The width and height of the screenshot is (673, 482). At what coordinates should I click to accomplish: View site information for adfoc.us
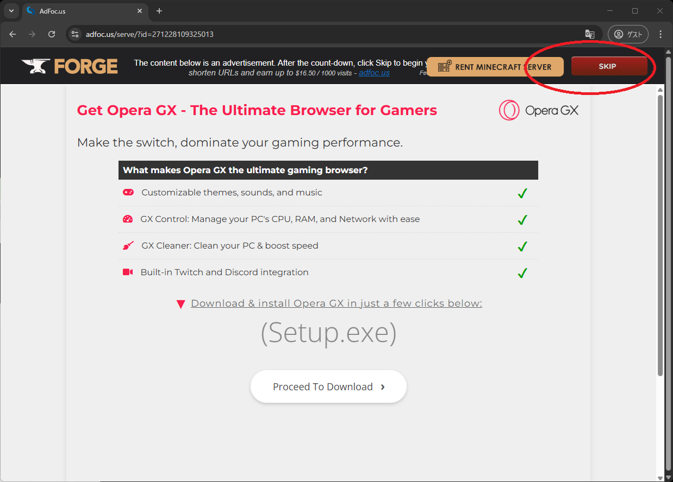76,34
